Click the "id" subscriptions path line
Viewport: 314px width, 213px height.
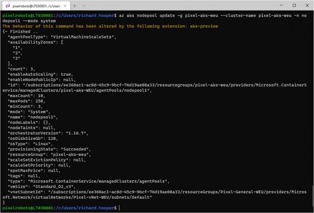(157, 85)
